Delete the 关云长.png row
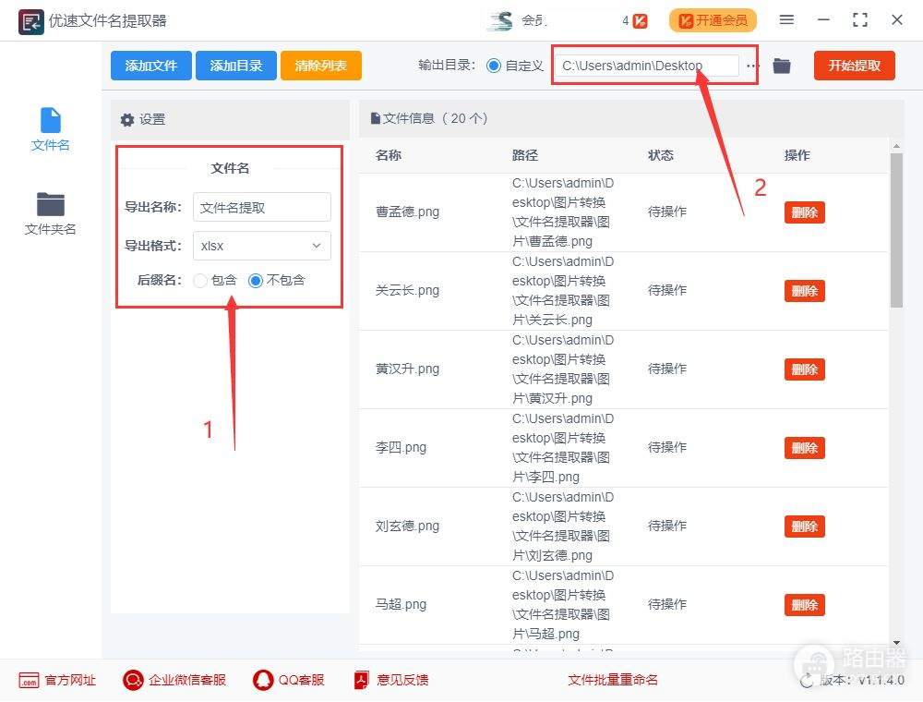 point(804,291)
